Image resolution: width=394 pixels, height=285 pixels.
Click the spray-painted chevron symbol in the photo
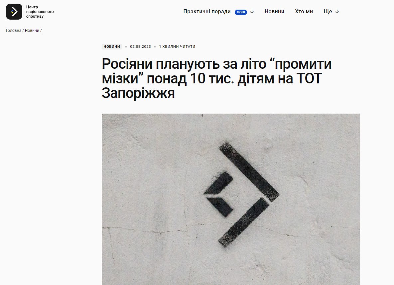click(241, 194)
